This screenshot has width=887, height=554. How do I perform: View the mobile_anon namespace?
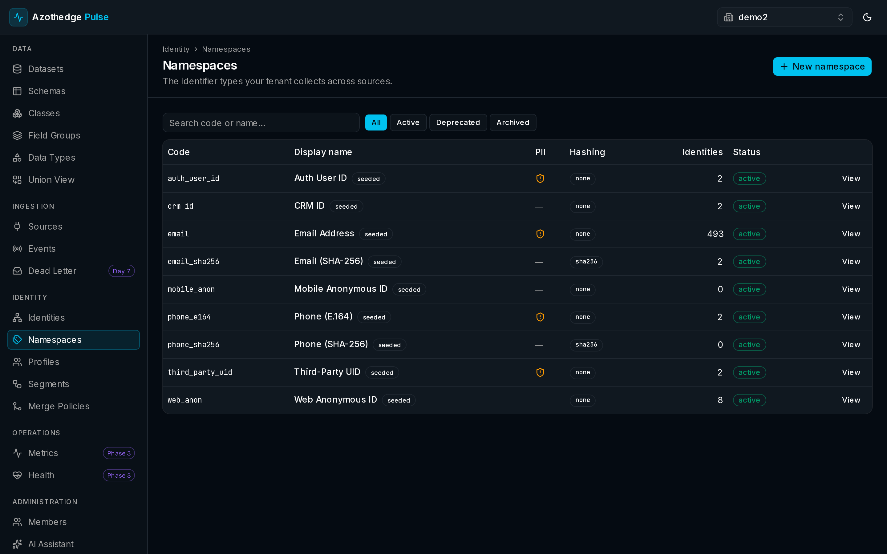[851, 289]
